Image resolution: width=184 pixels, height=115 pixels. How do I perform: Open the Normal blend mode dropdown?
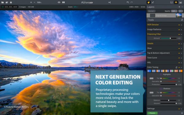coord(151,11)
